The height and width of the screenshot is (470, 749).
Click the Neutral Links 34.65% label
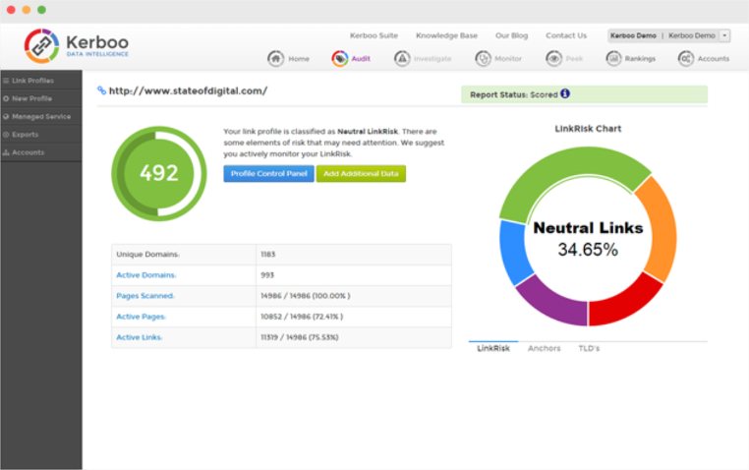588,238
